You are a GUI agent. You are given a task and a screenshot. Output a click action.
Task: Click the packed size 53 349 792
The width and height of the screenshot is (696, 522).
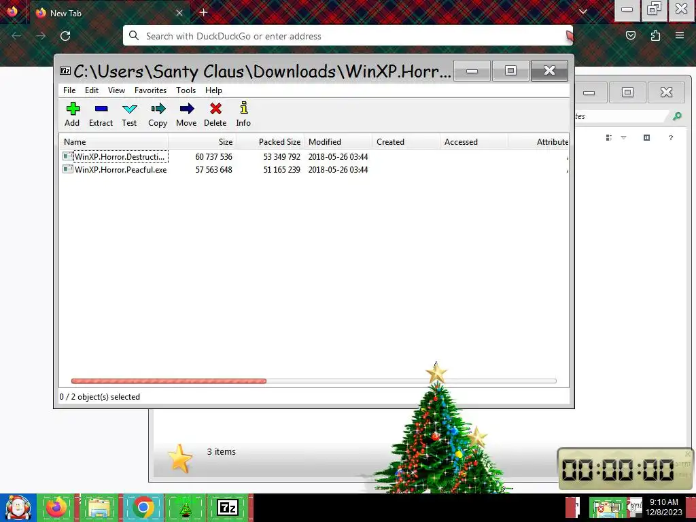tap(281, 157)
